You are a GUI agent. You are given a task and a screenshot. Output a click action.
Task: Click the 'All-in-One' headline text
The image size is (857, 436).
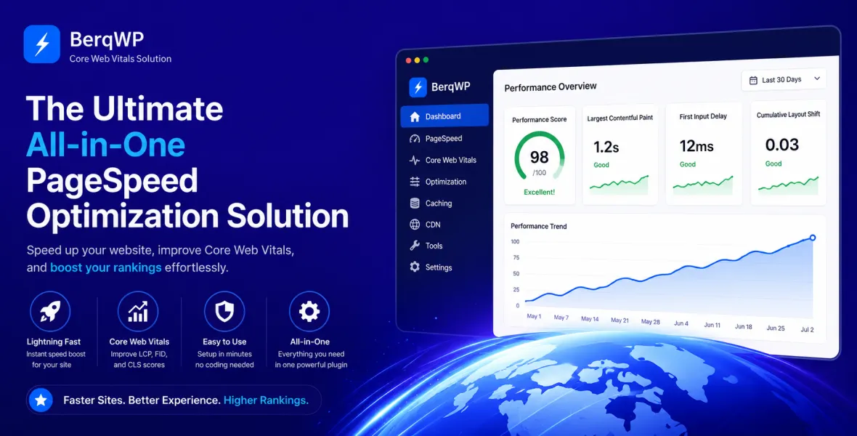pos(105,145)
